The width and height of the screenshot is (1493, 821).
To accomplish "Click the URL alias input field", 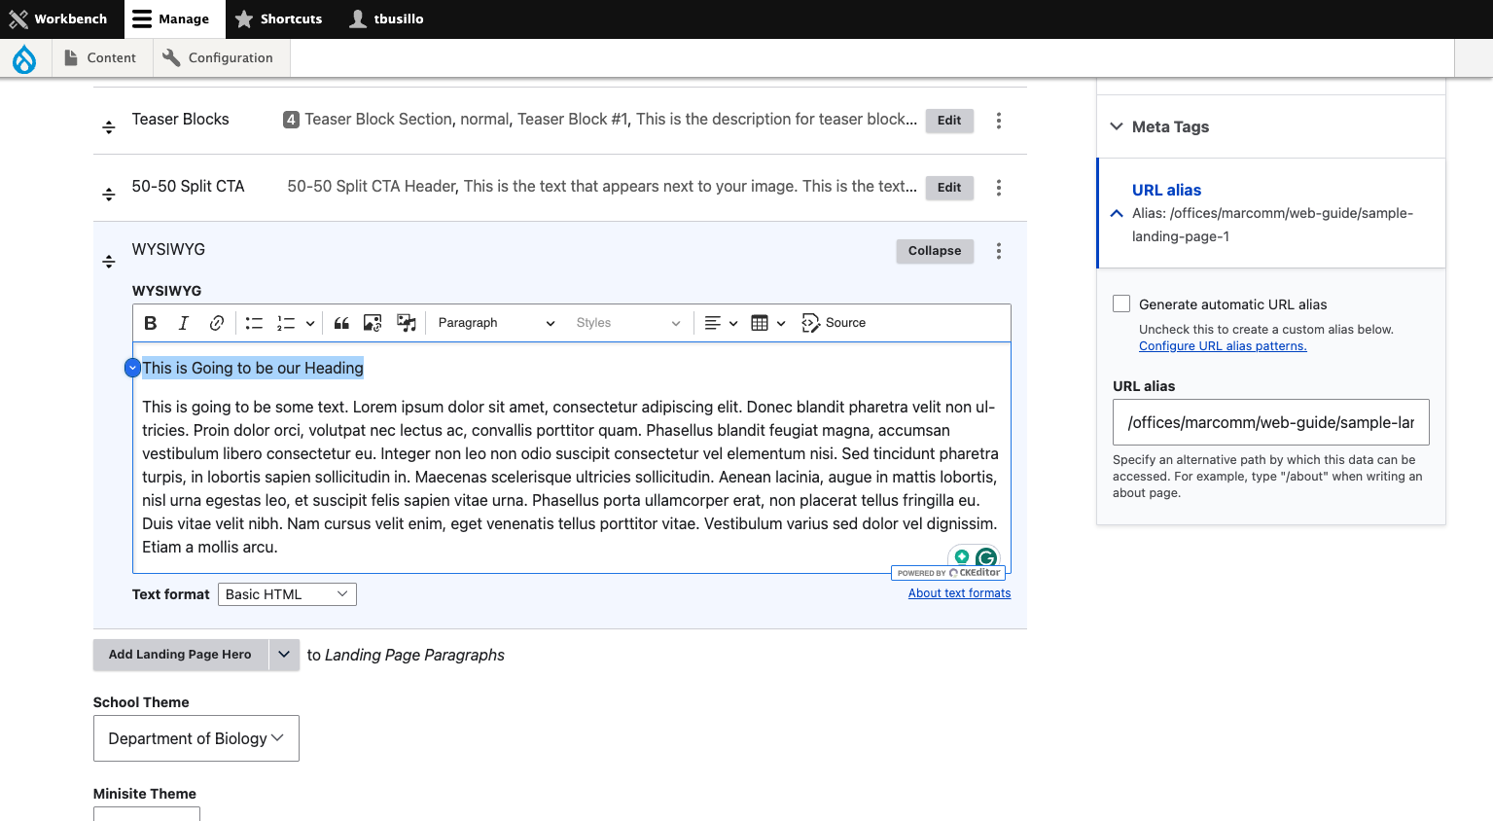I will pos(1271,422).
